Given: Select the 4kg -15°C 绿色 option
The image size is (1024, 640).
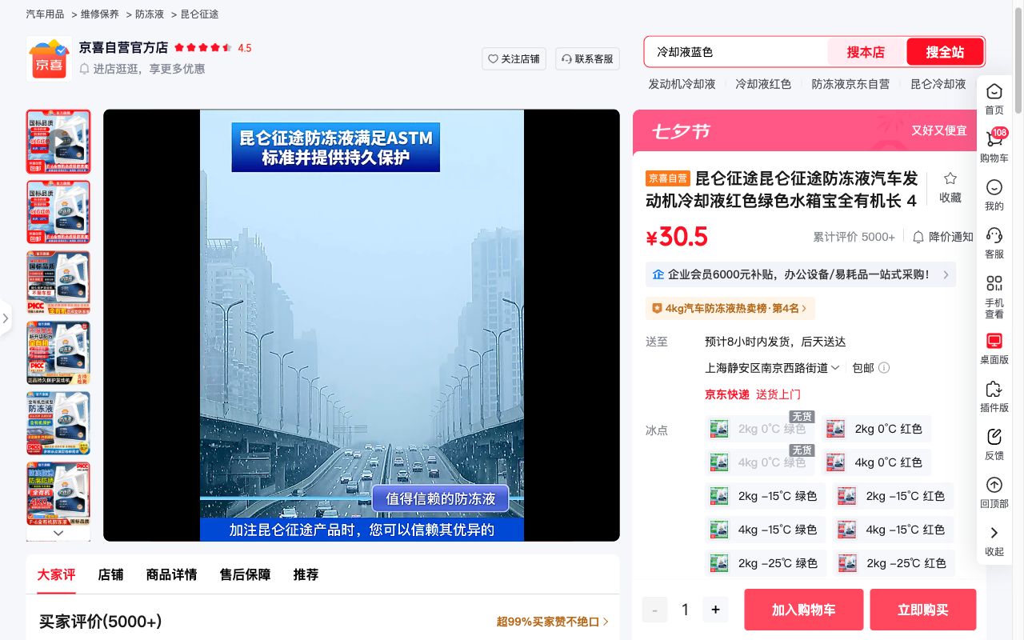Looking at the screenshot, I should click(765, 530).
